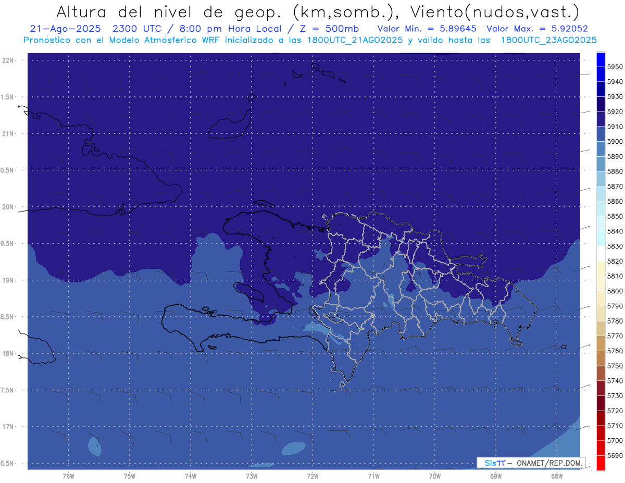Click the '73W' longitude label
Viewport: 625px width, 483px height.
[251, 476]
